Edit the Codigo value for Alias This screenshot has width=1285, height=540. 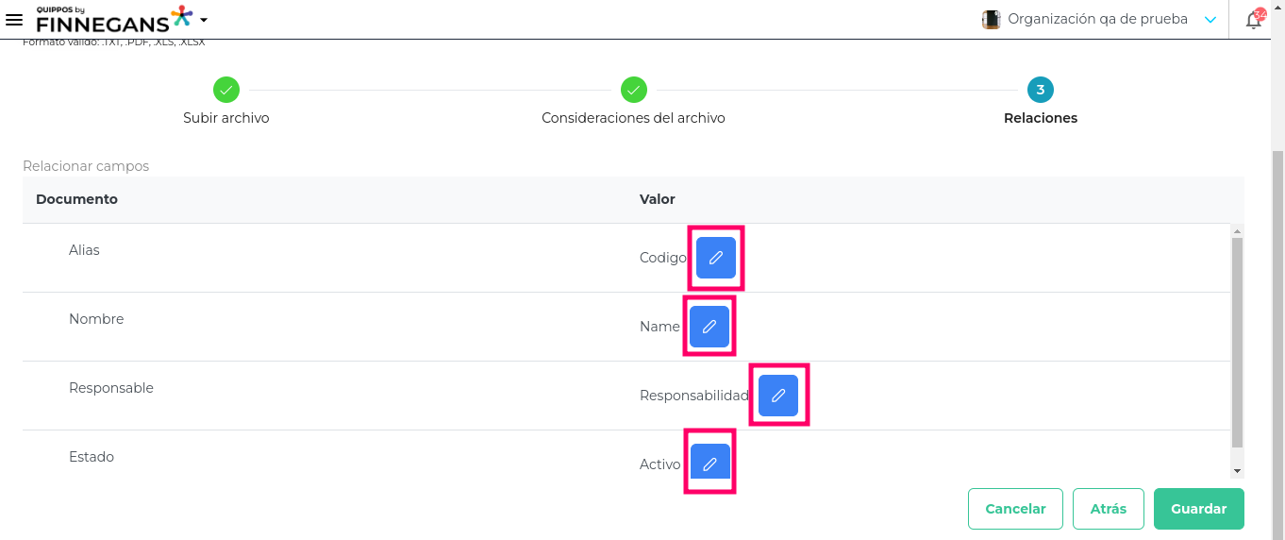click(x=716, y=258)
